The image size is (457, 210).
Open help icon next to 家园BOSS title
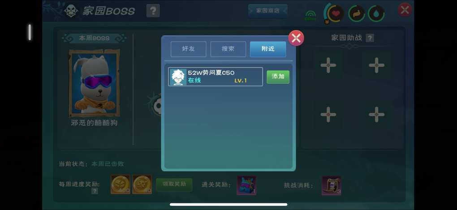click(x=153, y=11)
